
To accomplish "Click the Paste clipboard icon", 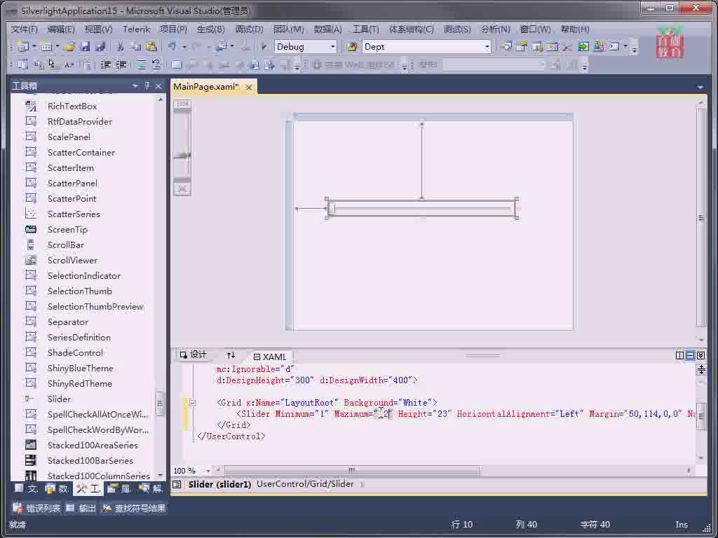I will pyautogui.click(x=151, y=46).
